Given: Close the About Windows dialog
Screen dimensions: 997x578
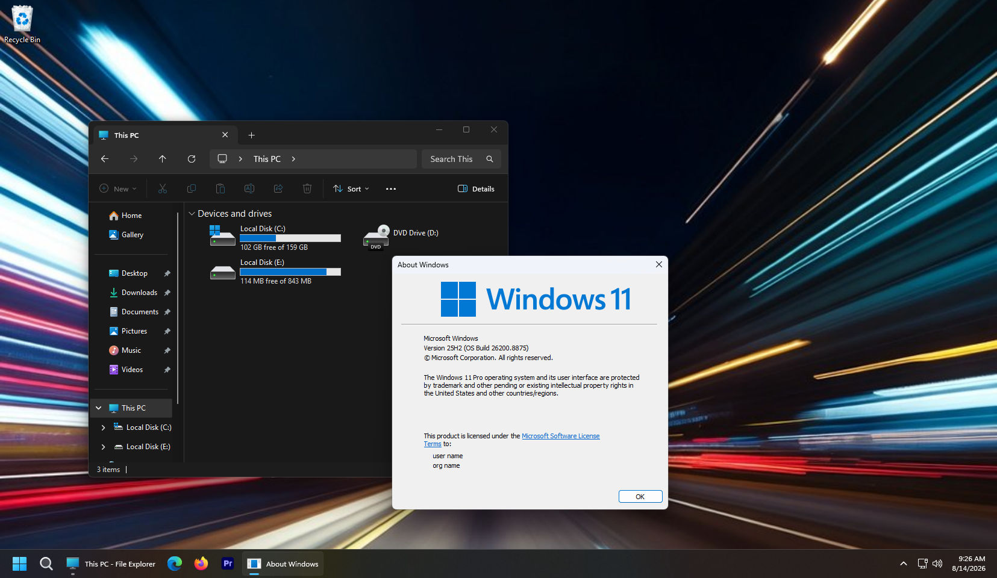Looking at the screenshot, I should click(x=659, y=264).
